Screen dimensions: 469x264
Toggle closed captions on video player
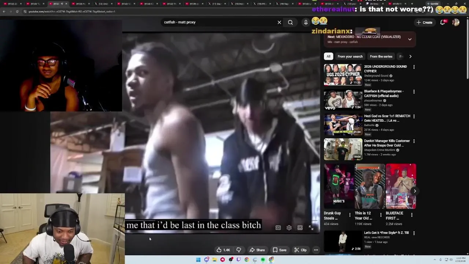click(278, 228)
